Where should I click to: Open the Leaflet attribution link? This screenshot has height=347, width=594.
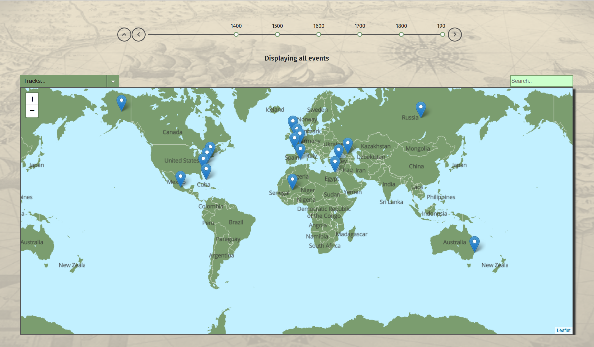[x=563, y=330]
